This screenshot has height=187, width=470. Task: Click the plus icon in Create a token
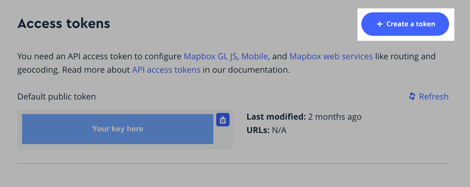point(380,24)
